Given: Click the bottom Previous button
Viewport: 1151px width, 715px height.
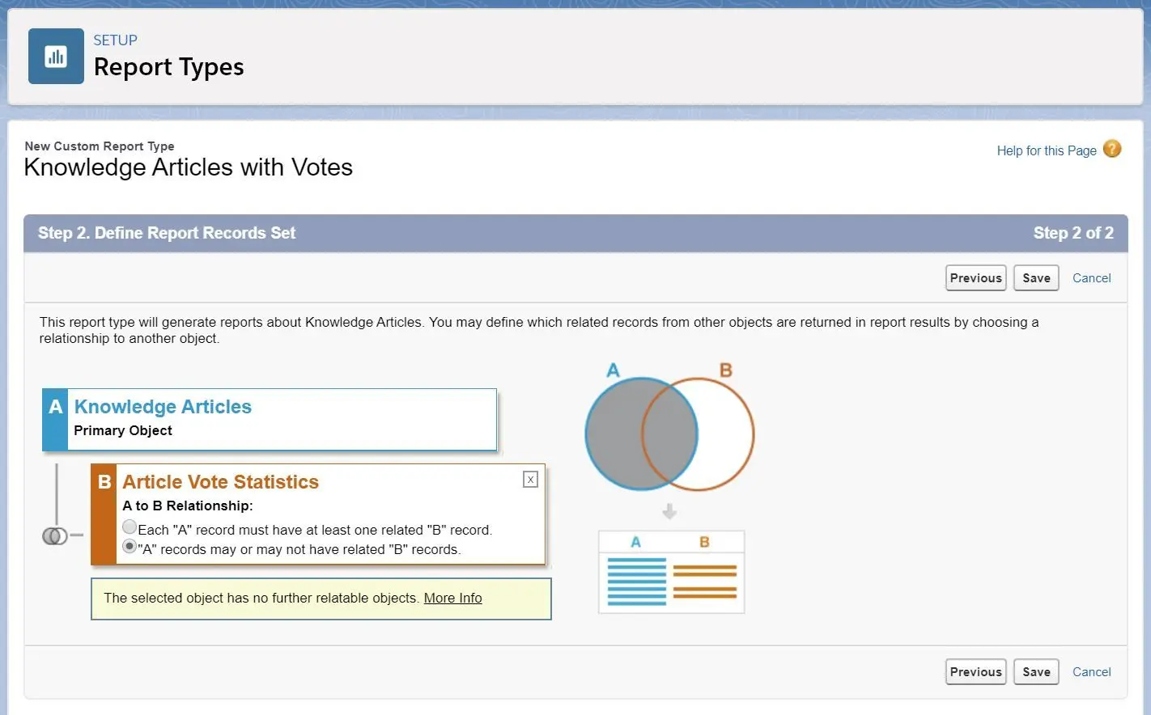Looking at the screenshot, I should point(976,671).
